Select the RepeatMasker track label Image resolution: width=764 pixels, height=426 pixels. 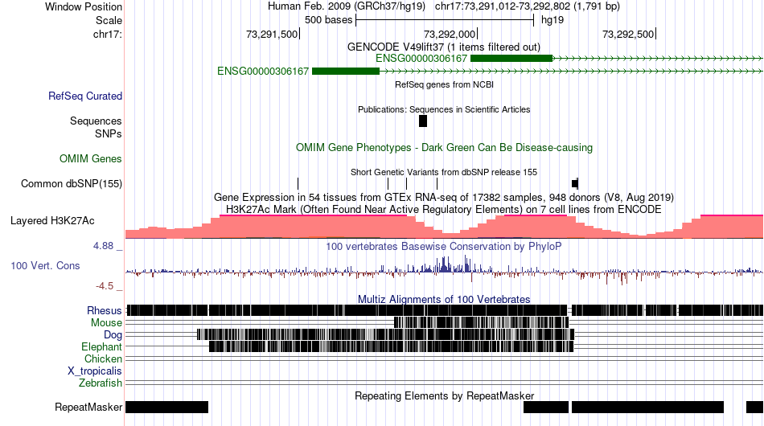click(x=88, y=407)
